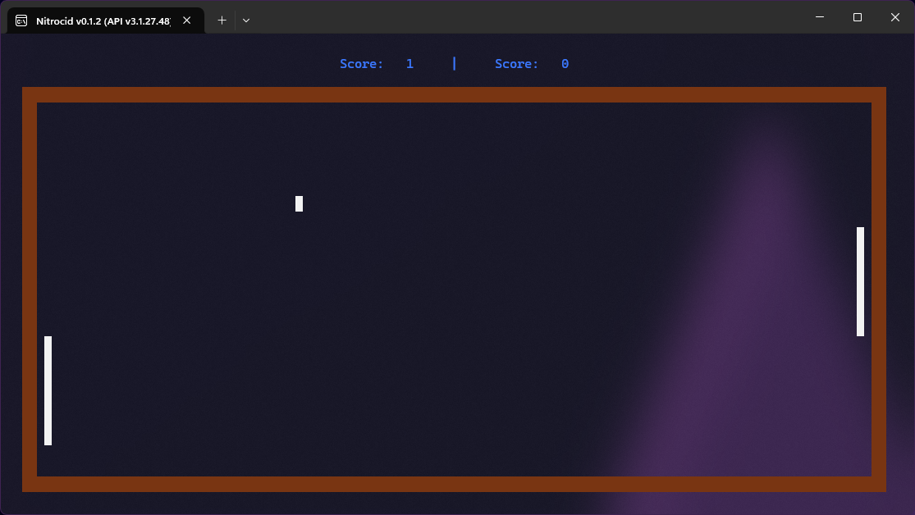Click the right player's score value 0

(x=565, y=64)
